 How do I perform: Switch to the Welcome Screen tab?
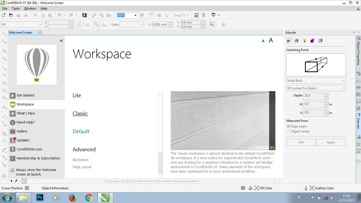tap(20, 33)
